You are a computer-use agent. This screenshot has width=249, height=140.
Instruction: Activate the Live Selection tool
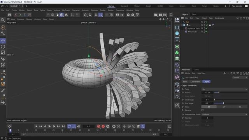[3, 28]
